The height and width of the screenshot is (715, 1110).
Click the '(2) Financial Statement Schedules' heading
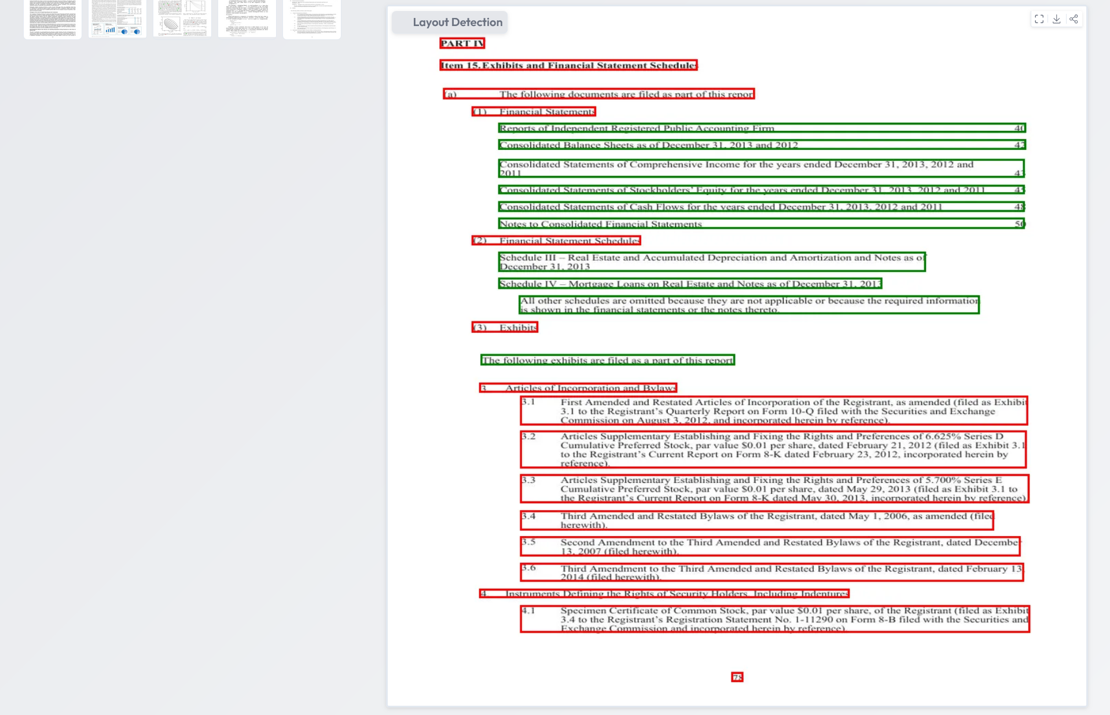click(556, 241)
